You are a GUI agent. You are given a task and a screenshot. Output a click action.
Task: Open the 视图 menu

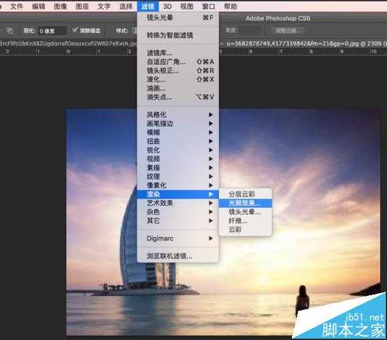pyautogui.click(x=187, y=6)
